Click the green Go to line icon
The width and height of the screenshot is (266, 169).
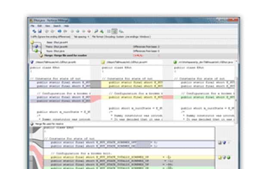[102, 31]
